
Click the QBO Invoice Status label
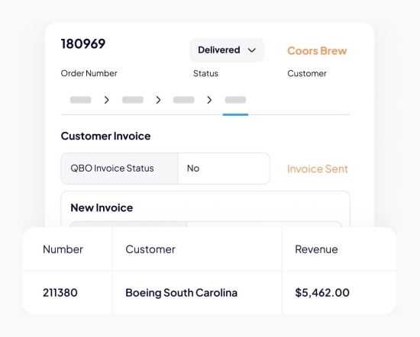[112, 168]
